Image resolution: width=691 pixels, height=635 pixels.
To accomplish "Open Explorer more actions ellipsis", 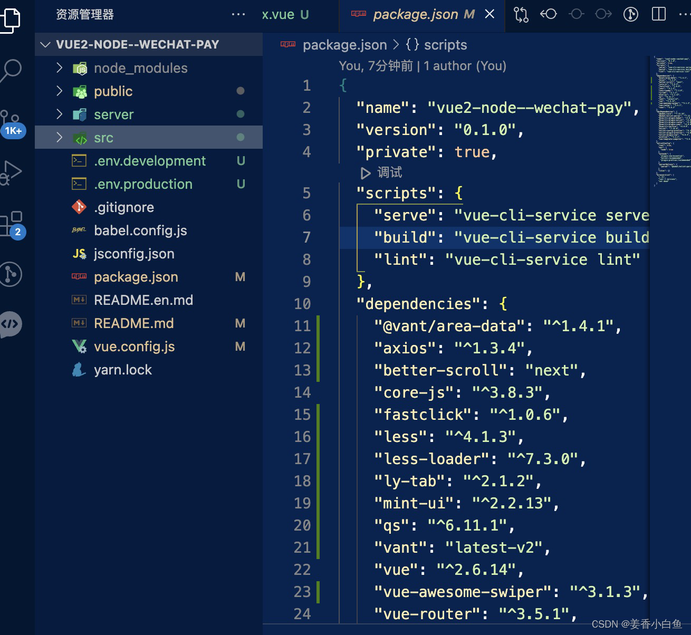I will pyautogui.click(x=238, y=14).
